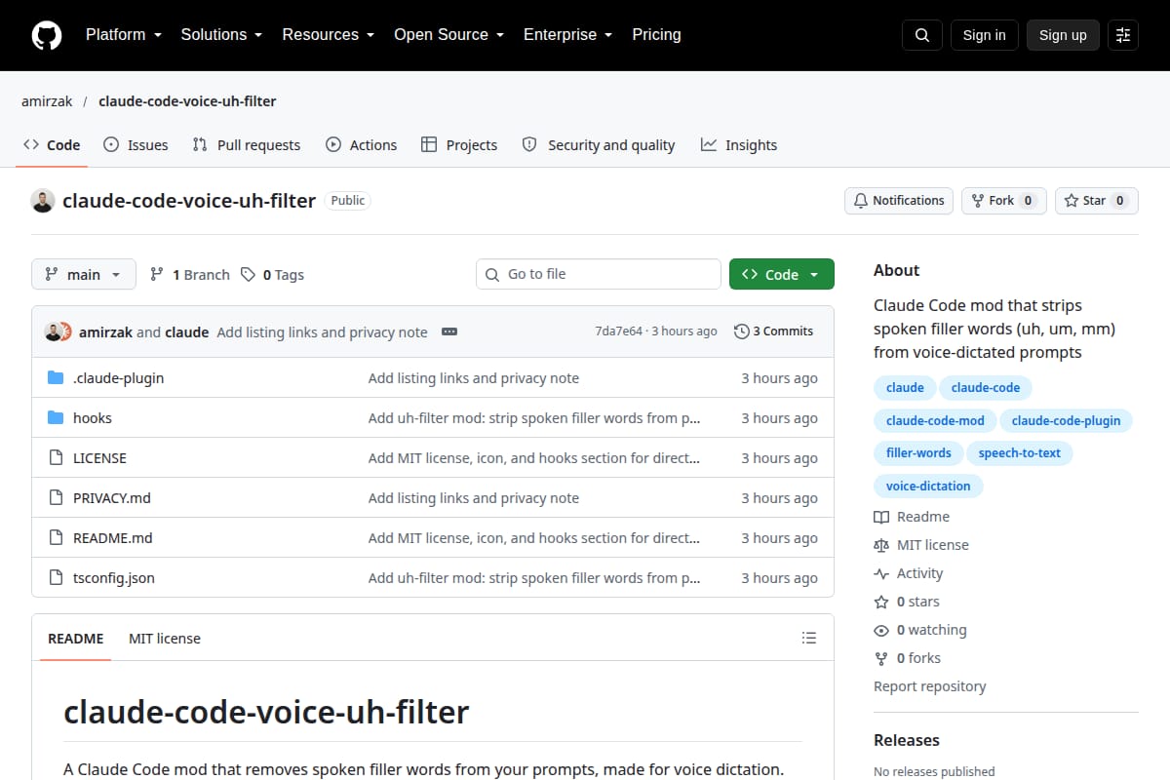This screenshot has height=780, width=1170.
Task: Open the claude-code-plugin topic tag
Action: click(1067, 421)
